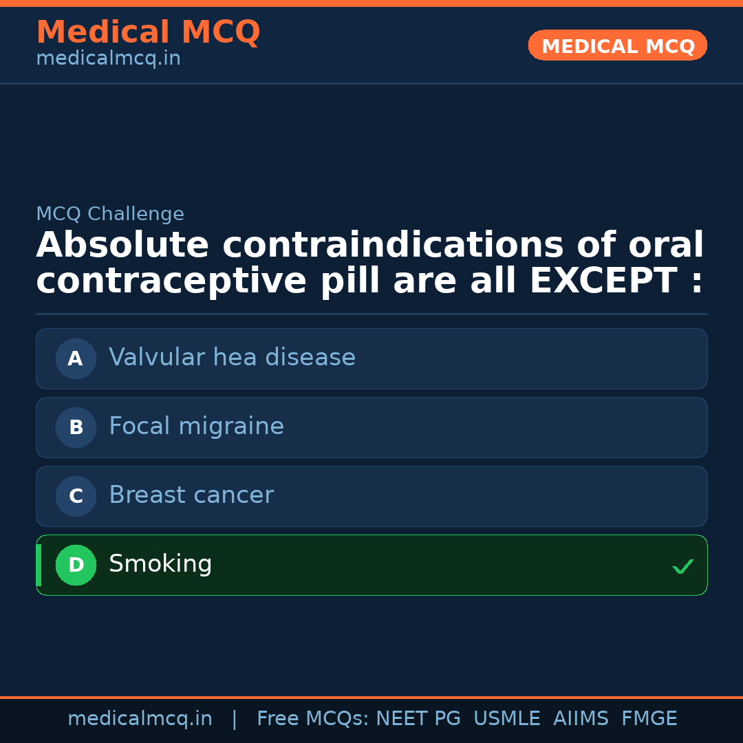Click the medicalmcq.in link under the logo

(x=108, y=59)
